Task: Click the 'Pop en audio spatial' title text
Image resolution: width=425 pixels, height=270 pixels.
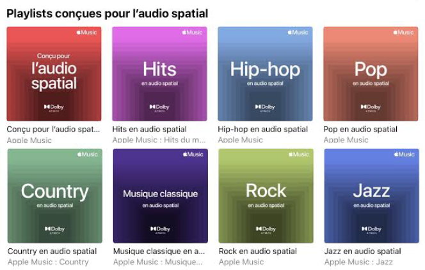Action: coord(360,129)
